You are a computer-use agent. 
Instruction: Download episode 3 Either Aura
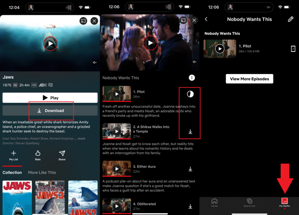coord(190,169)
